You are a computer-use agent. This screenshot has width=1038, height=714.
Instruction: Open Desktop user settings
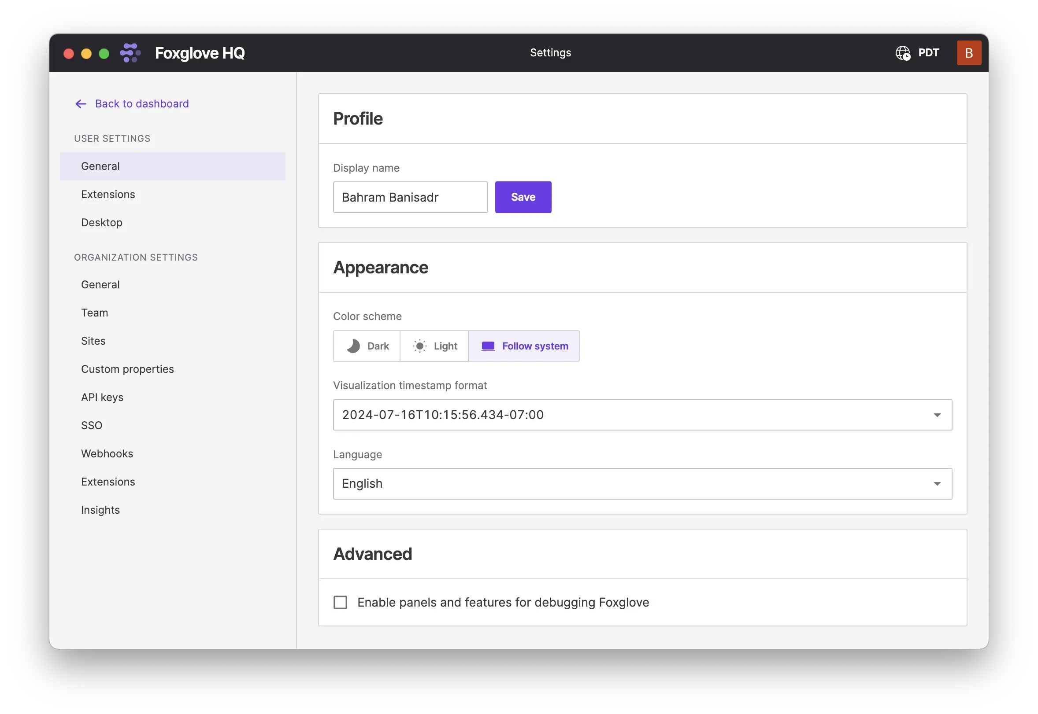click(x=102, y=222)
